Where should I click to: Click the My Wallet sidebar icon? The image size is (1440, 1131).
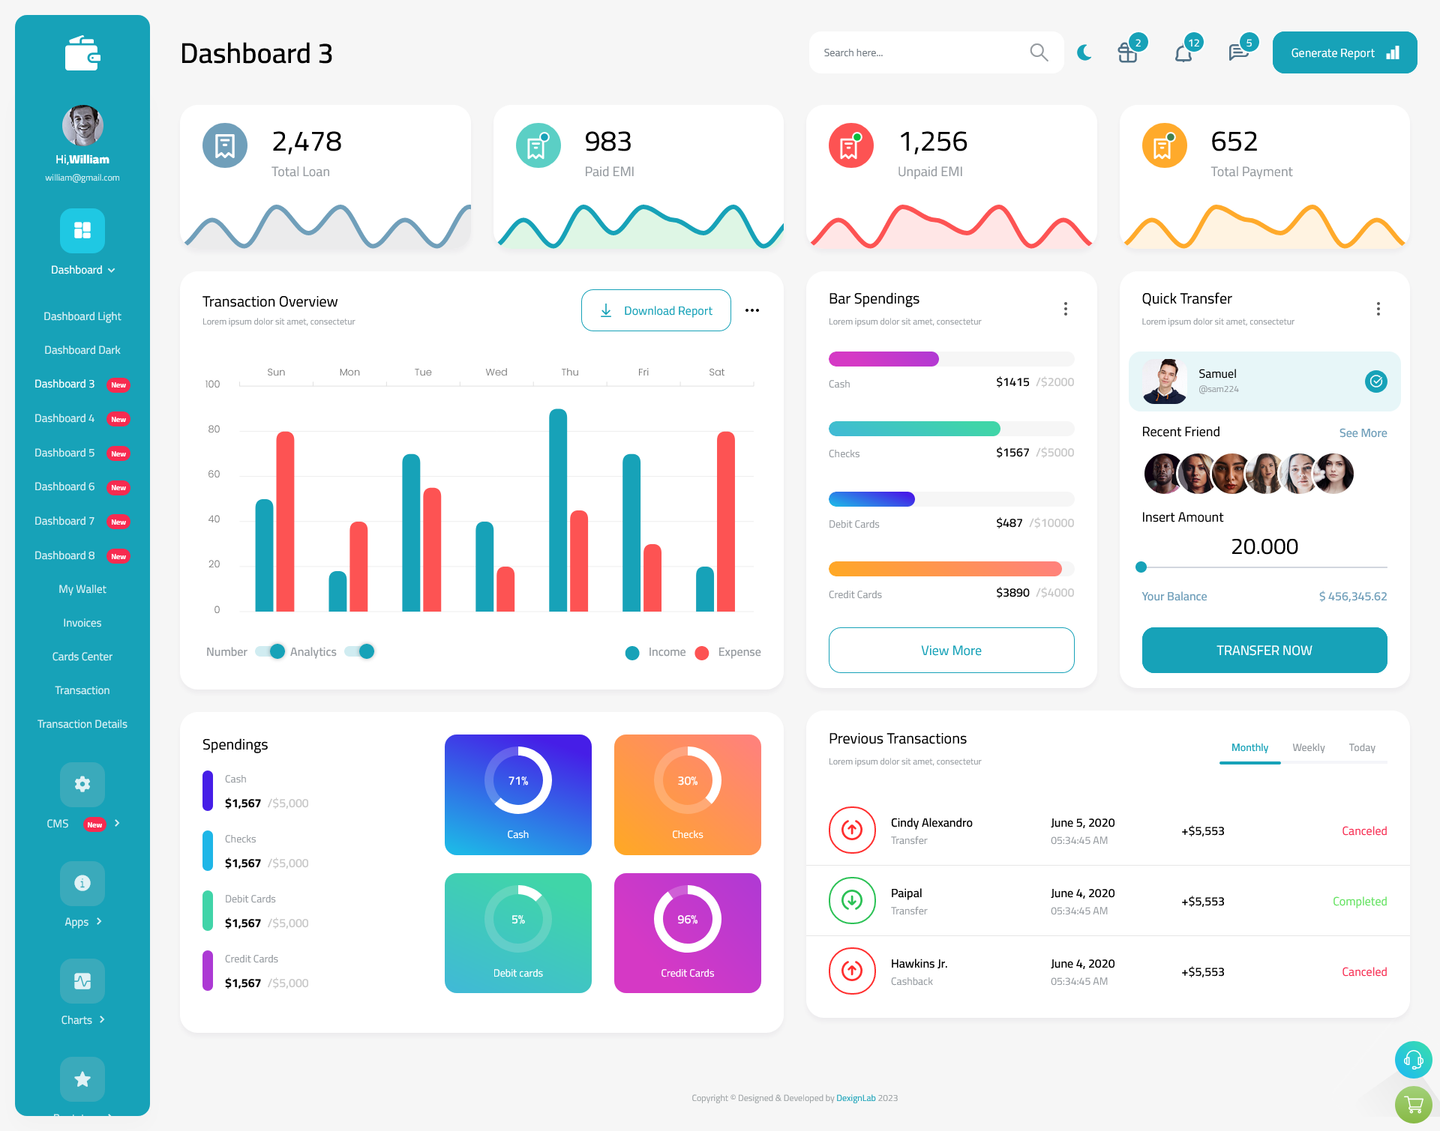point(82,589)
